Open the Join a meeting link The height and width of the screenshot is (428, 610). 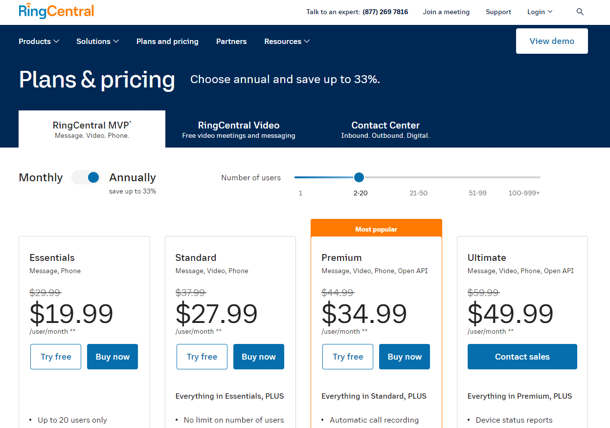[446, 12]
